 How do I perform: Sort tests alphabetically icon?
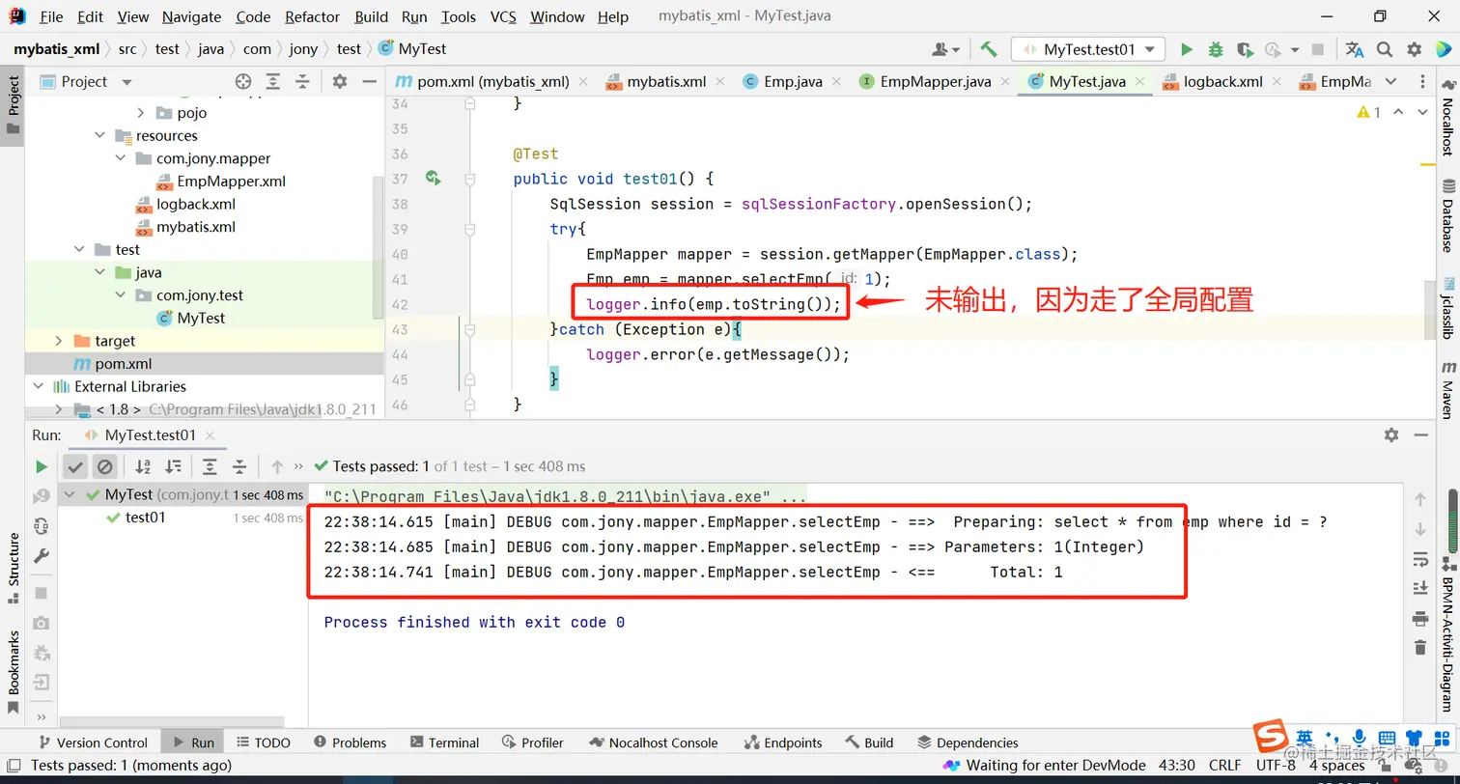[143, 467]
